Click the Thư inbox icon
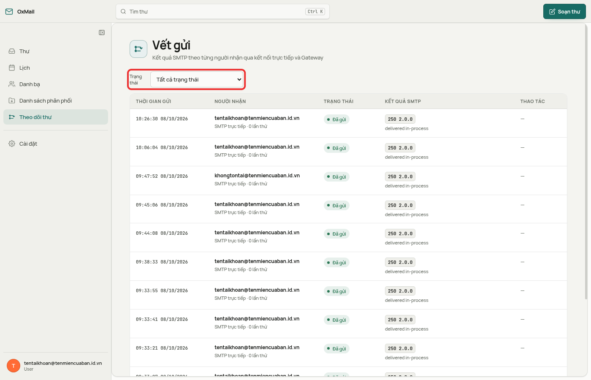This screenshot has height=380, width=591. click(12, 51)
